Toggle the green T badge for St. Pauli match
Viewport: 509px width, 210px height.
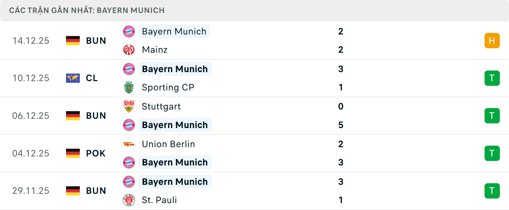point(492,191)
